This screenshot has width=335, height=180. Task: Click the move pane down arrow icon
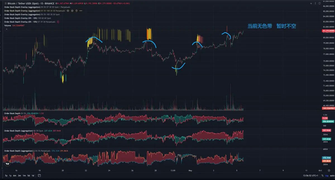point(311,3)
